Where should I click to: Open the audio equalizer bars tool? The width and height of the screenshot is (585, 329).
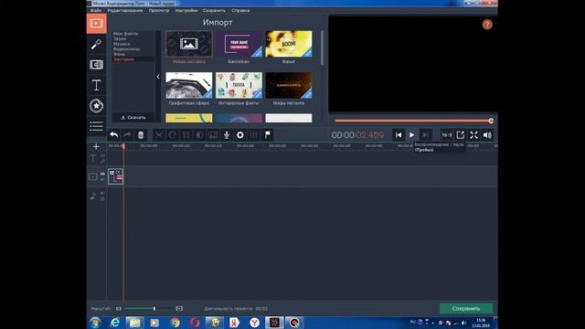254,135
